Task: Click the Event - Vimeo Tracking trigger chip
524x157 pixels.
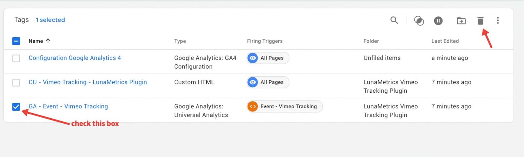Action: tap(285, 106)
